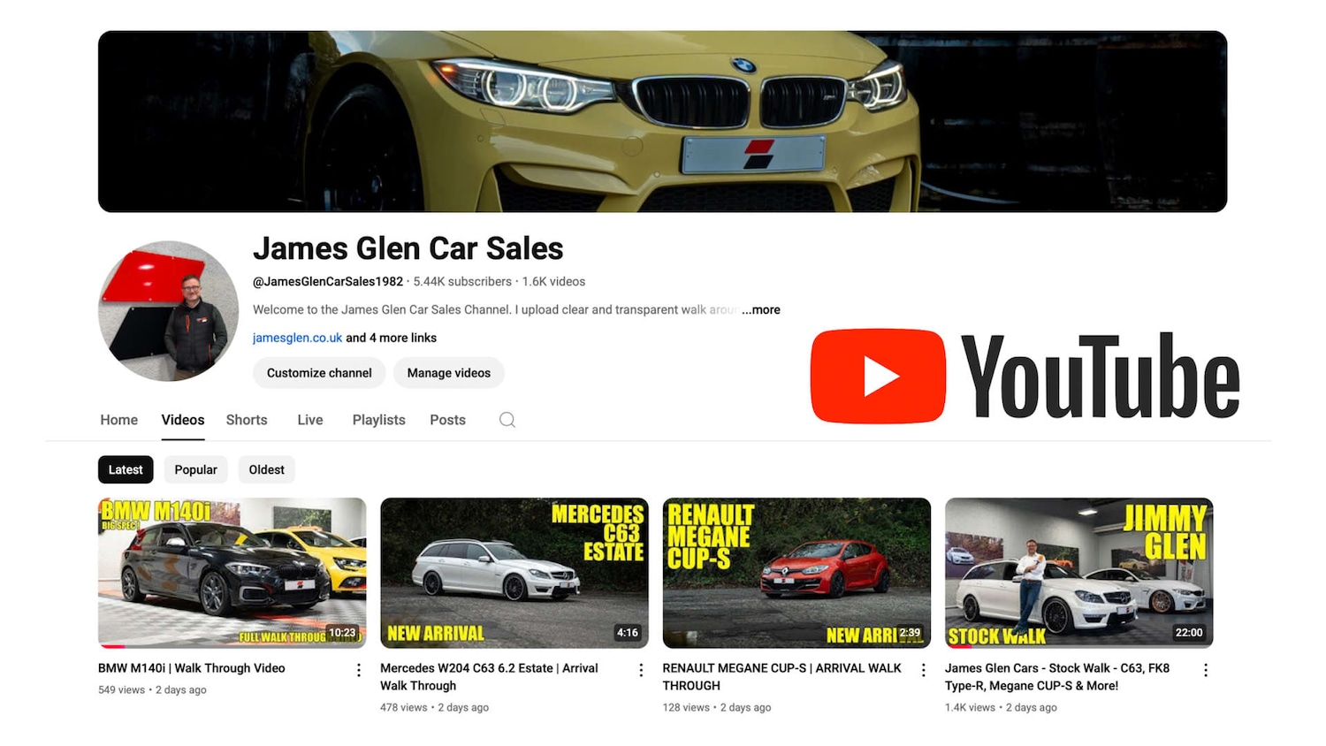The image size is (1326, 746).
Task: Click the YouTube wordmark logo
Action: 1101,376
